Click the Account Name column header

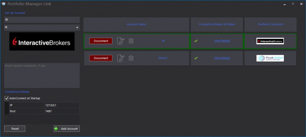point(136,25)
